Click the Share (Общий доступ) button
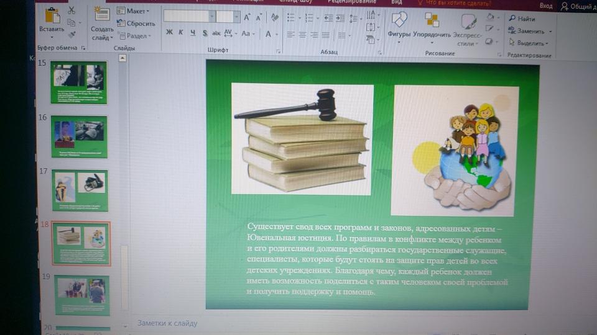The width and height of the screenshot is (597, 335). [x=579, y=6]
